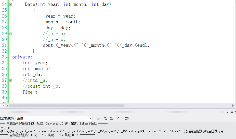Click the comment '//_a = a;'

(x=54, y=34)
